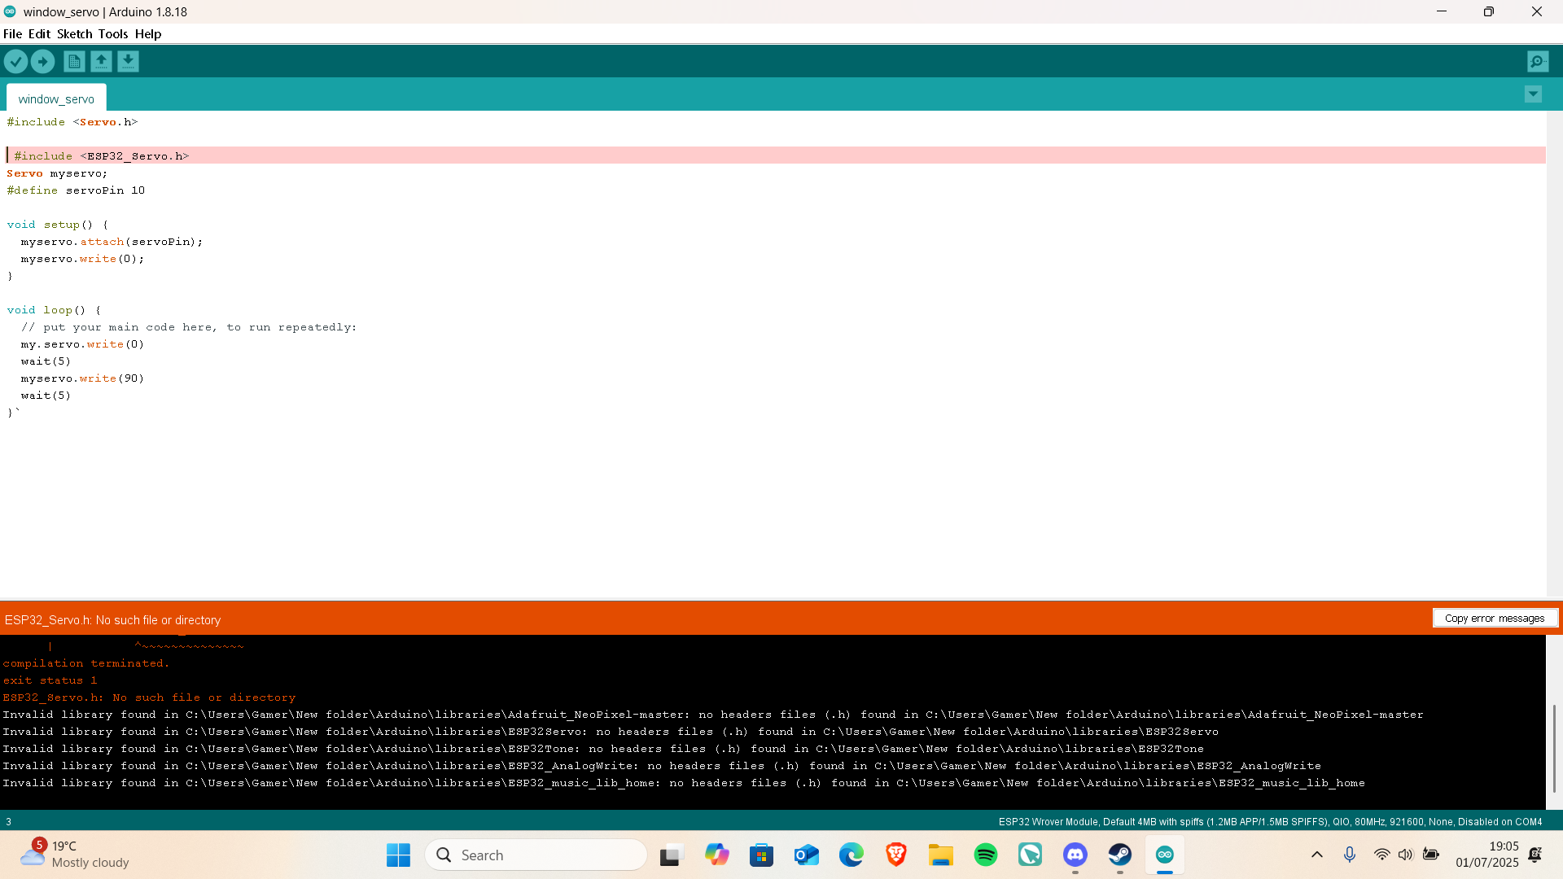
Task: Open a sketch with the up-arrow icon
Action: (x=101, y=61)
